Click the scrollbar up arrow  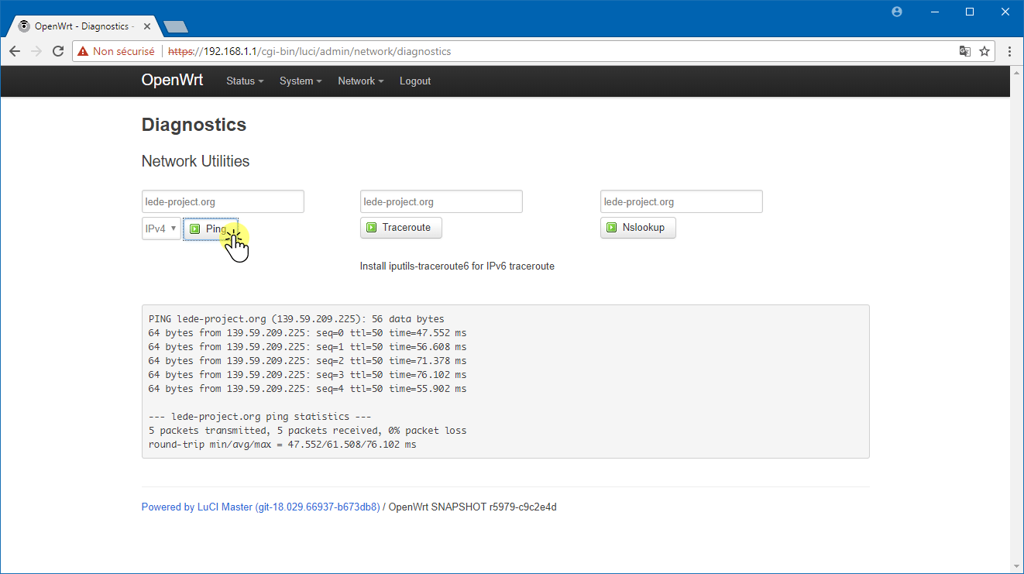tap(1017, 71)
